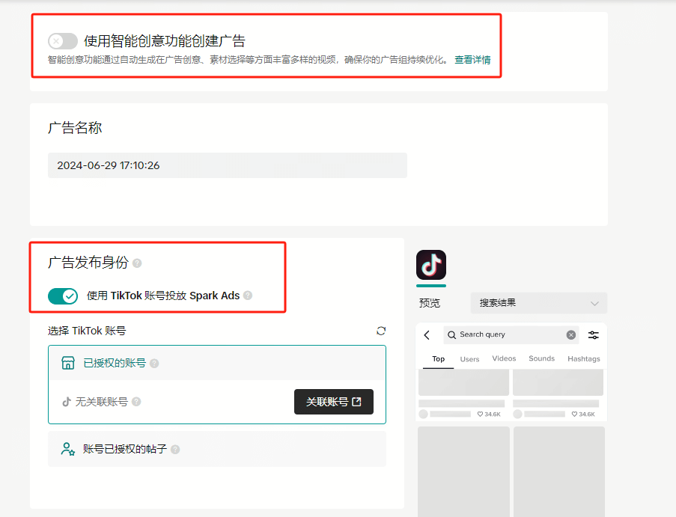The width and height of the screenshot is (676, 517).
Task: Click the back arrow in the preview
Action: [x=427, y=335]
